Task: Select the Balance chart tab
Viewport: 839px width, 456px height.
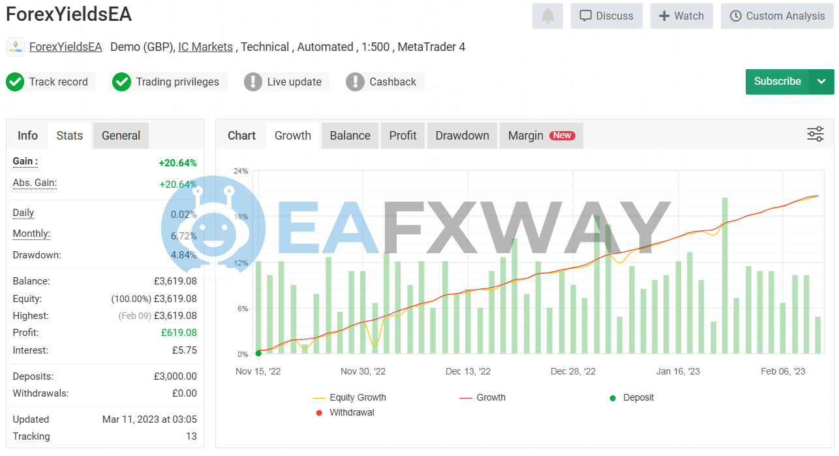Action: pyautogui.click(x=350, y=136)
